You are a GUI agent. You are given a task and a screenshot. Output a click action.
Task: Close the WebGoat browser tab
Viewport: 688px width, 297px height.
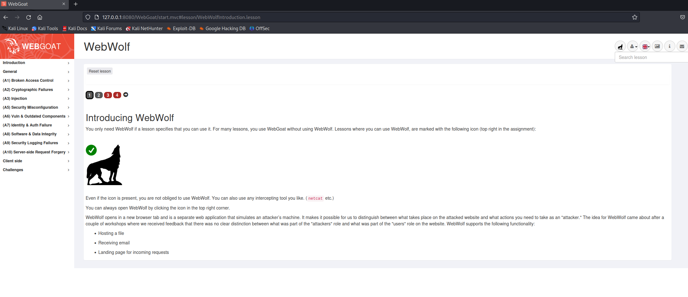pyautogui.click(x=64, y=4)
